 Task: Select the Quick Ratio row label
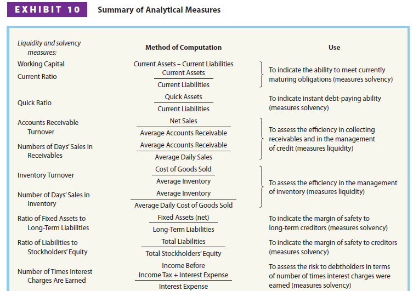coord(34,103)
